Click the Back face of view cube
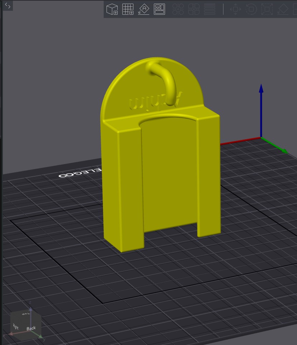The width and height of the screenshot is (297, 345). pyautogui.click(x=31, y=328)
